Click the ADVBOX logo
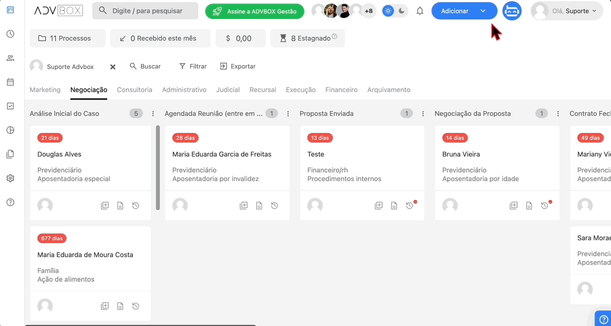 [58, 11]
